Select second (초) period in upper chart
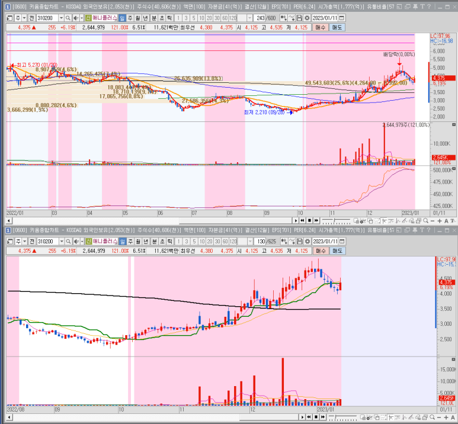This screenshot has height=424, width=458. (162, 18)
